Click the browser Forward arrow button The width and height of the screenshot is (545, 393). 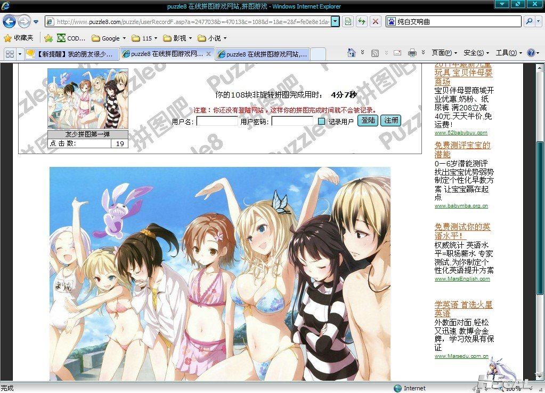tap(24, 21)
